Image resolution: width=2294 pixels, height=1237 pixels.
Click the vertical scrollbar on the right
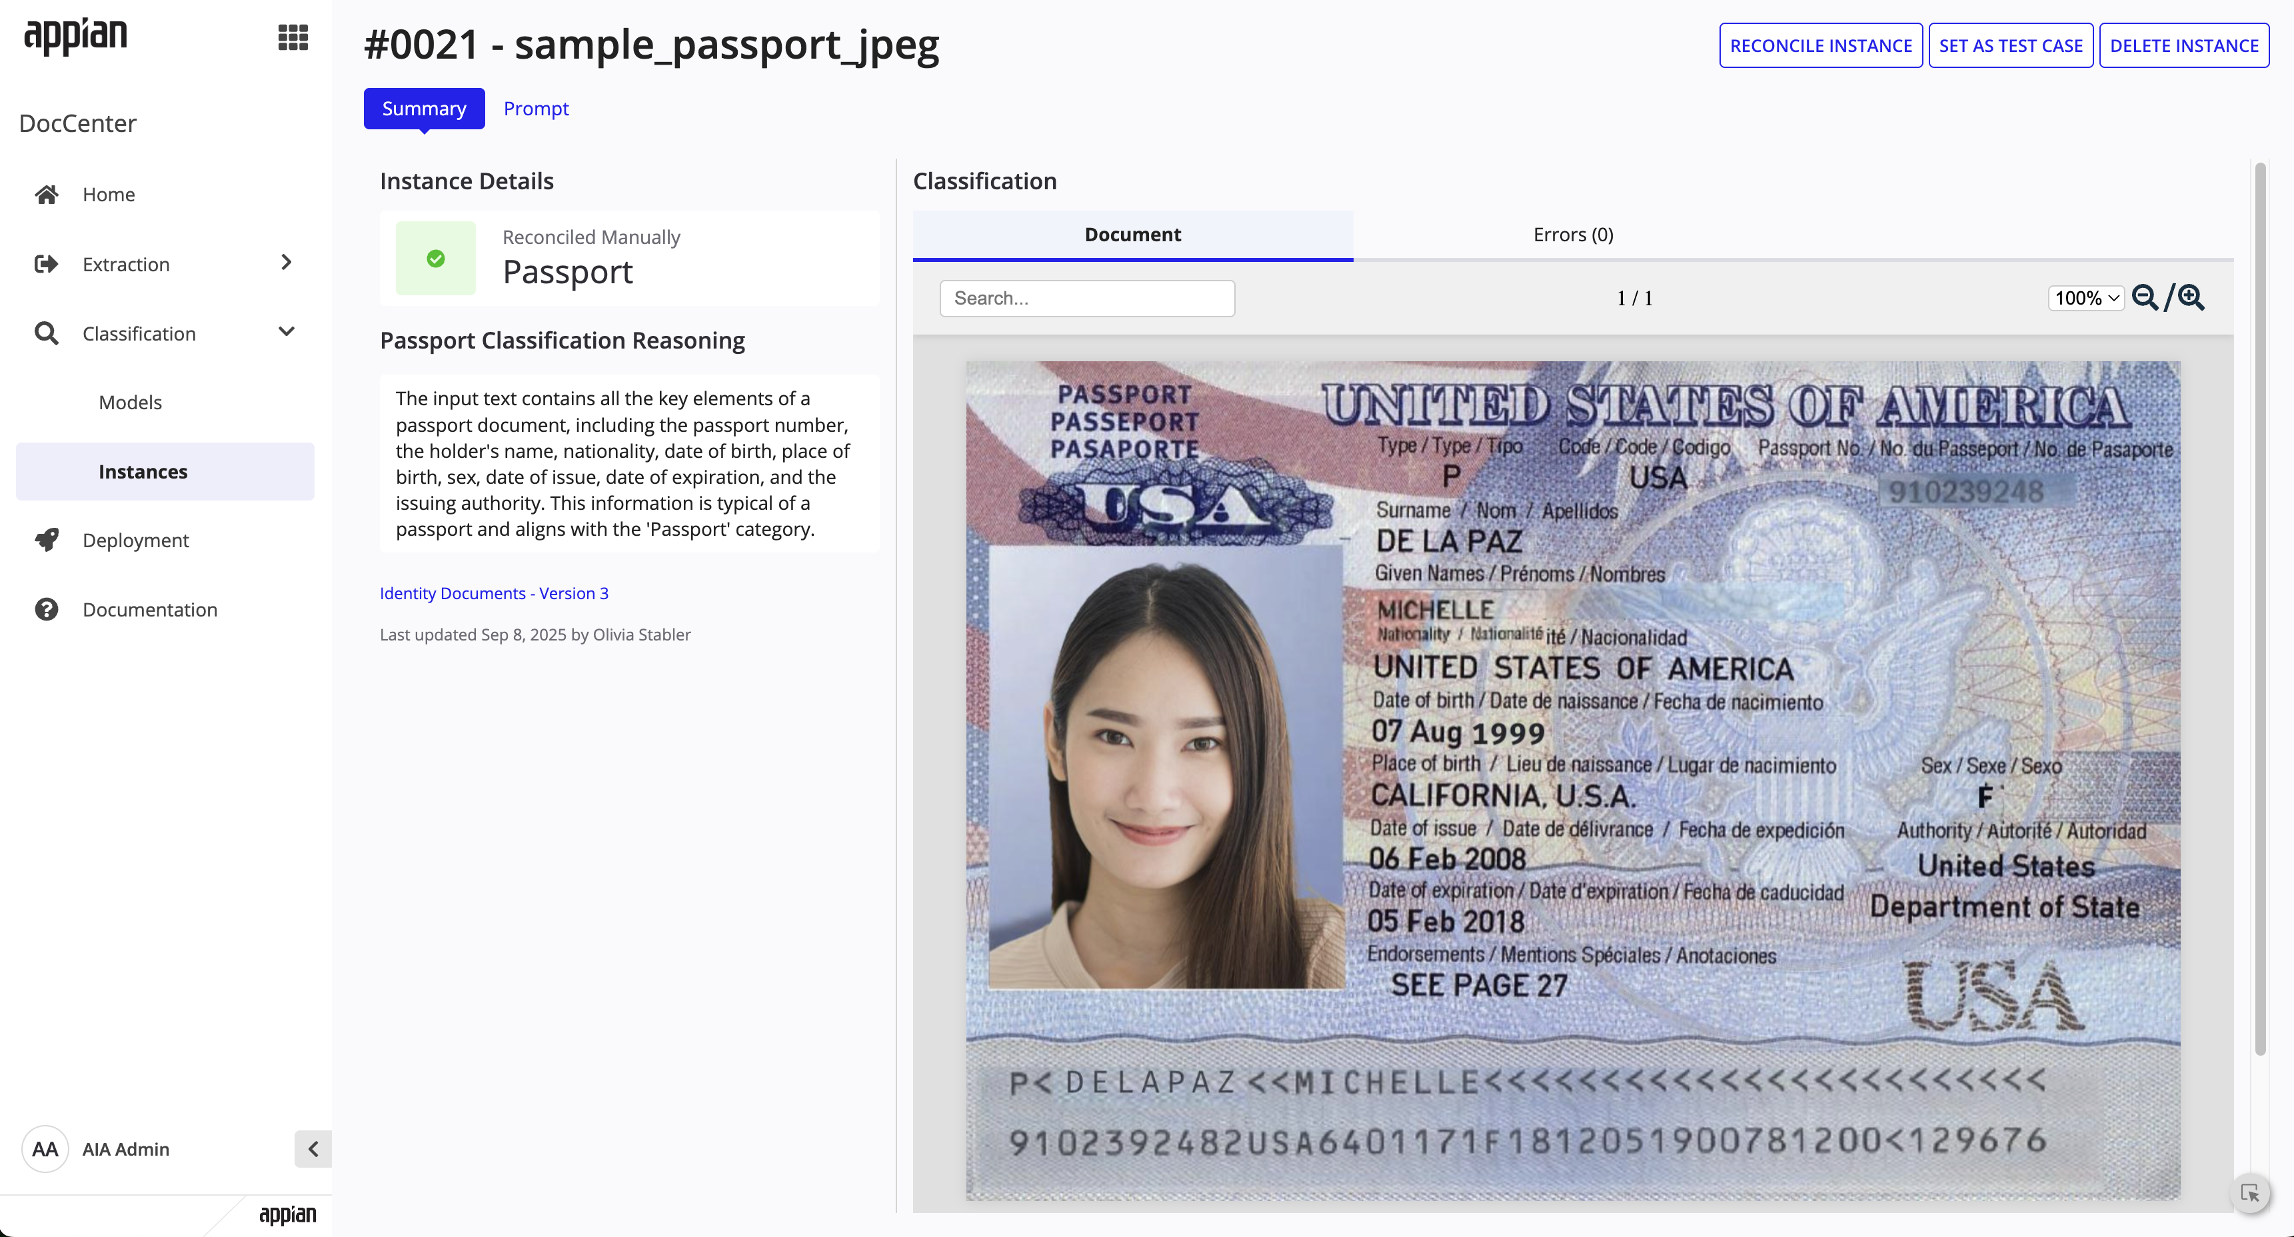[2259, 609]
